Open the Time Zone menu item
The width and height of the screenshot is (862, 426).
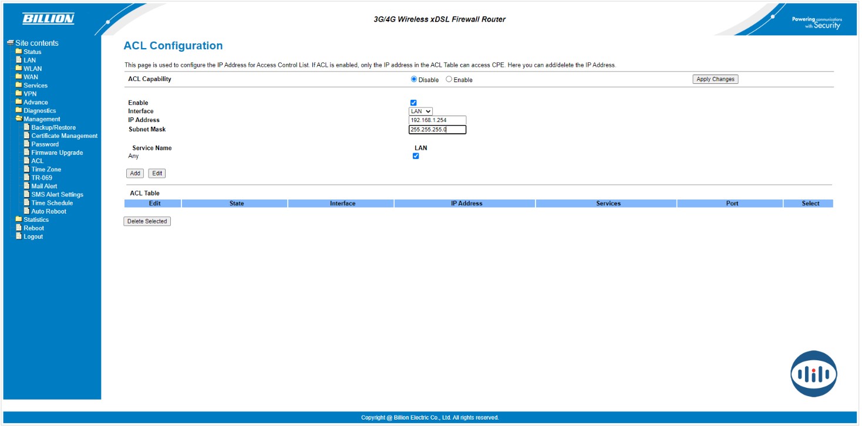click(46, 170)
